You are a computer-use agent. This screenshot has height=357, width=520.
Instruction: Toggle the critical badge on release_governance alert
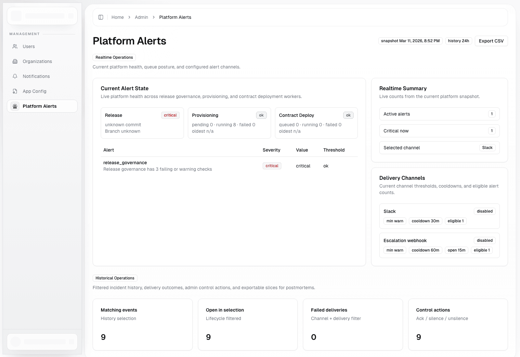click(x=272, y=166)
